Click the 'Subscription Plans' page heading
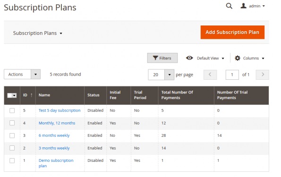The height and width of the screenshot is (177, 281). [40, 8]
